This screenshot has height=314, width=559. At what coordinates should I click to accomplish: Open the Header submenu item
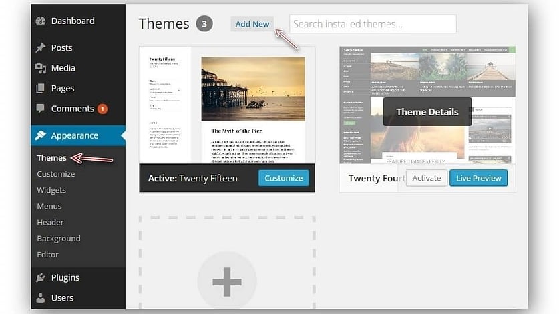point(50,223)
